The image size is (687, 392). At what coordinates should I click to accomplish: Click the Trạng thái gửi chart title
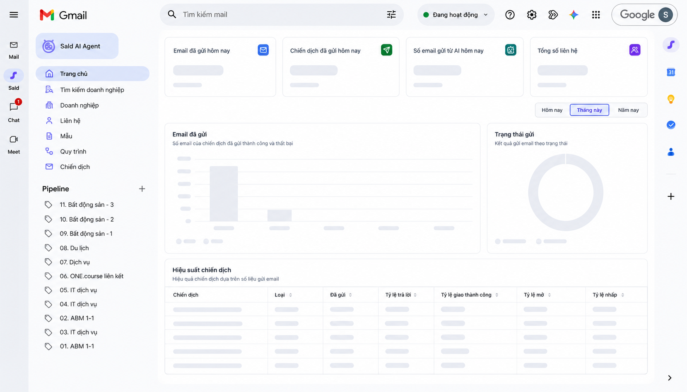click(514, 134)
